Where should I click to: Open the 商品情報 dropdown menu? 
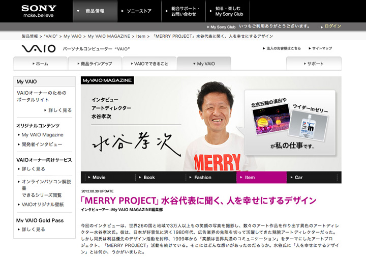[x=95, y=11]
